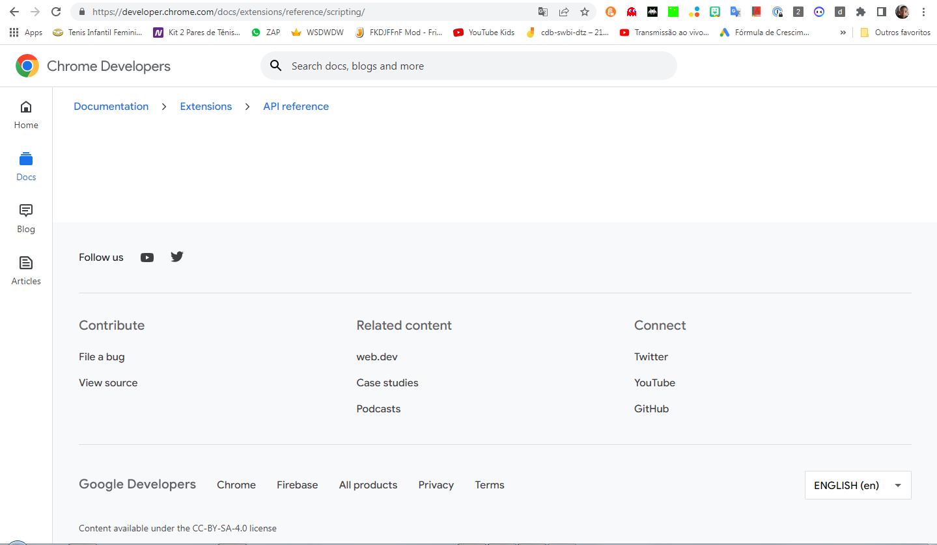Open the ENGLISH (en) language dropdown
Screen dimensions: 937x545
[858, 485]
